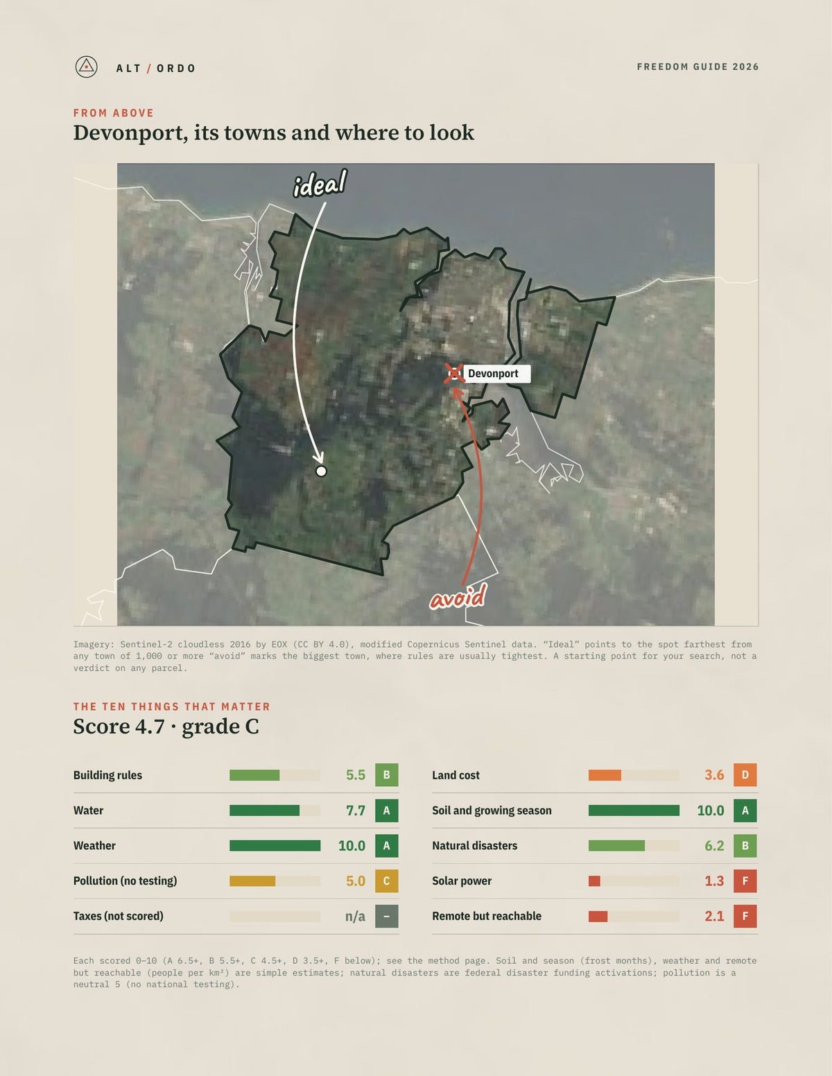Click the C grade badge for Pollution
The height and width of the screenshot is (1076, 832).
pyautogui.click(x=387, y=881)
